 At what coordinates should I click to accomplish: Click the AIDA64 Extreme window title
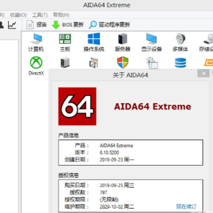pyautogui.click(x=106, y=5)
